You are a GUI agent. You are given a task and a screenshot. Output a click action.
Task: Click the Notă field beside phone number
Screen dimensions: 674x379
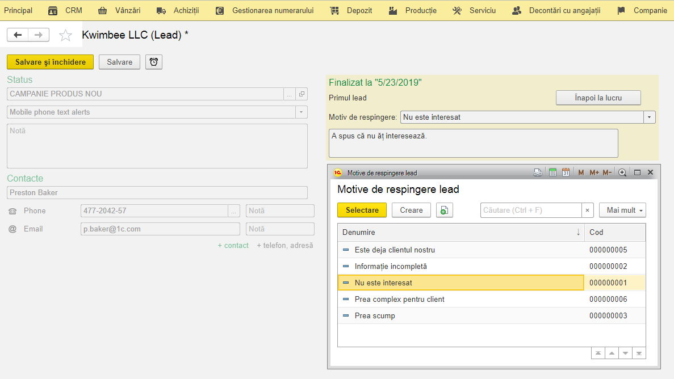tap(281, 211)
